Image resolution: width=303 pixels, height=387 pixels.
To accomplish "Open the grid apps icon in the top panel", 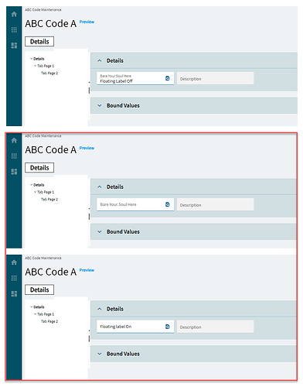I will [14, 30].
